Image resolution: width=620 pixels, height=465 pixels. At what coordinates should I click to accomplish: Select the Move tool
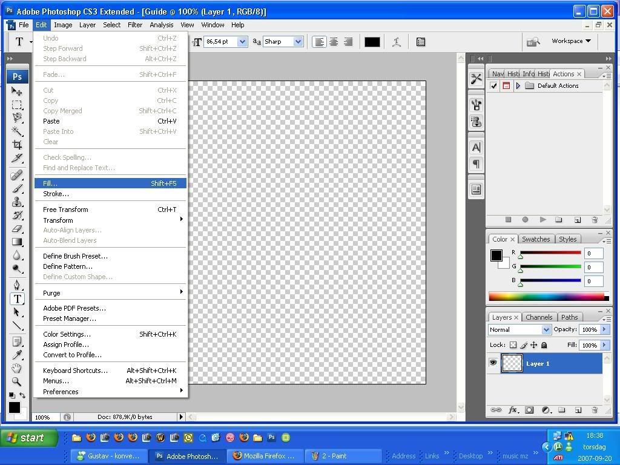16,92
